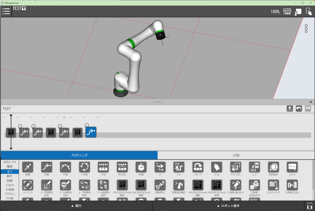Pick the 待機 wait timer command
This screenshot has height=211, width=315.
[141, 167]
